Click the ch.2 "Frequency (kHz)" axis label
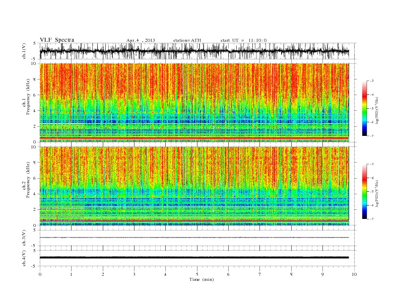 coord(28,179)
